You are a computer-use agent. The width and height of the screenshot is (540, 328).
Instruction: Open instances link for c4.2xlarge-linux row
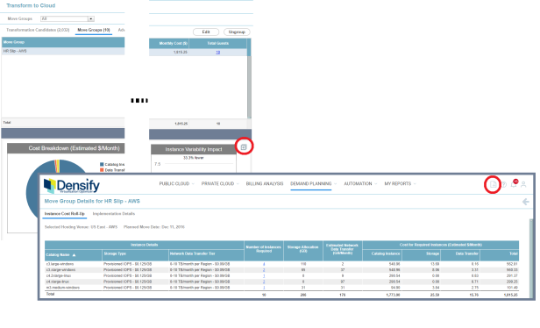coord(264,276)
